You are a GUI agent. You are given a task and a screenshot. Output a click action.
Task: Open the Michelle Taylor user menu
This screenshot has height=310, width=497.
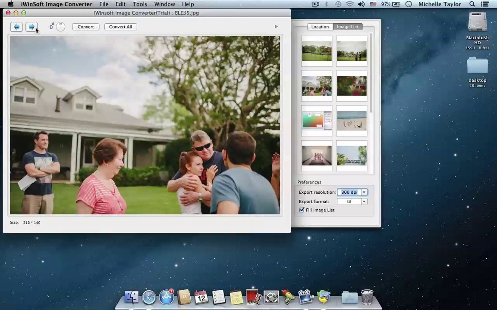440,4
